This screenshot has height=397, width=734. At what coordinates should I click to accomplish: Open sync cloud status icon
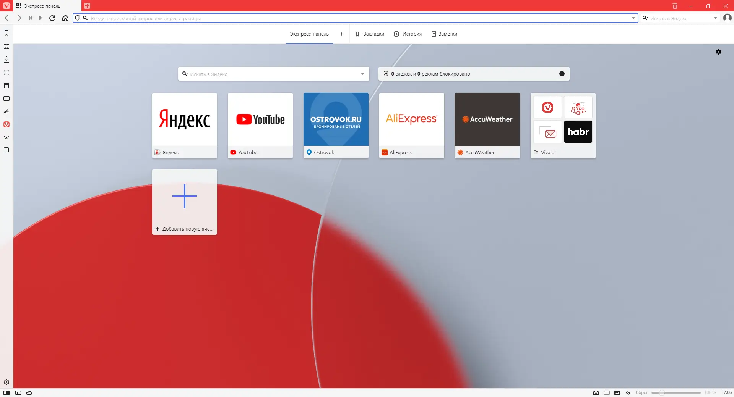click(29, 392)
